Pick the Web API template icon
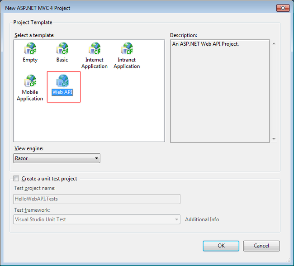Viewport: 294px width, 266px height. tap(62, 81)
